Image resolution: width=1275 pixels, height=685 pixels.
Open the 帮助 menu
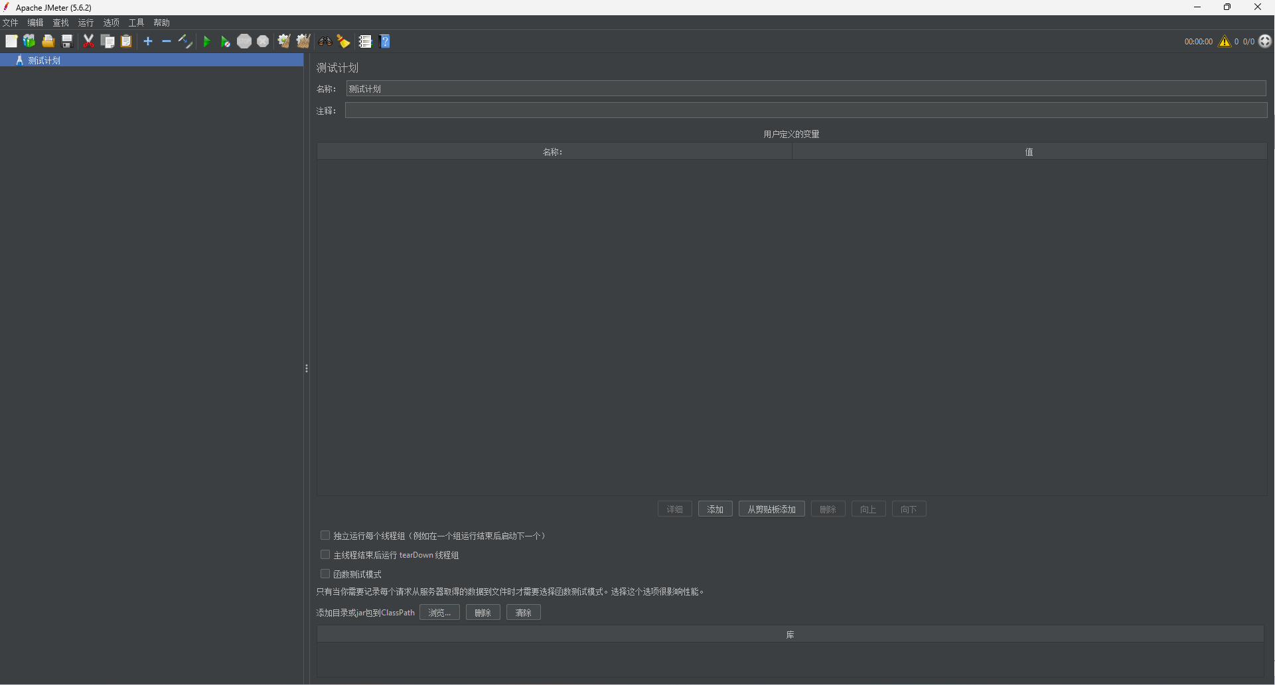161,23
